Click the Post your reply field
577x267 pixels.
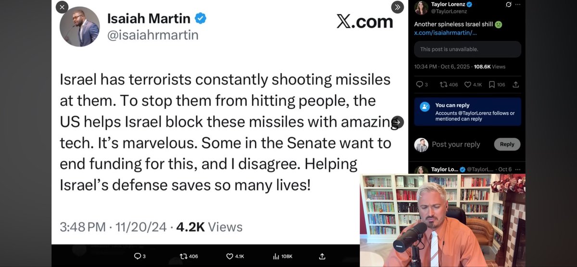tap(456, 144)
